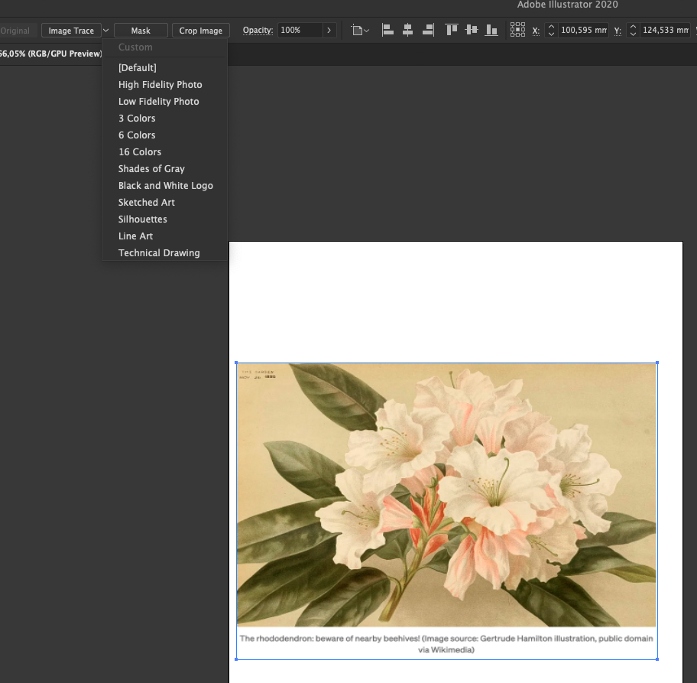Choose Black and White Logo preset
This screenshot has height=683, width=697.
(x=164, y=186)
